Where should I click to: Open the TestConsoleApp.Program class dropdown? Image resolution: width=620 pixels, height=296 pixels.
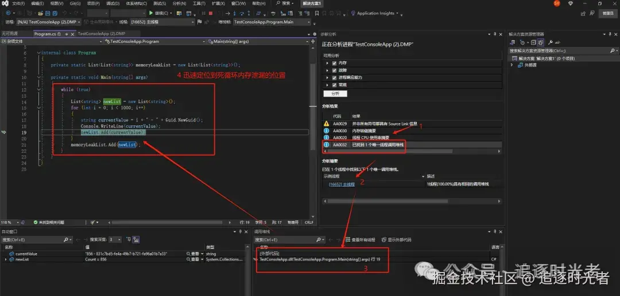coord(154,41)
